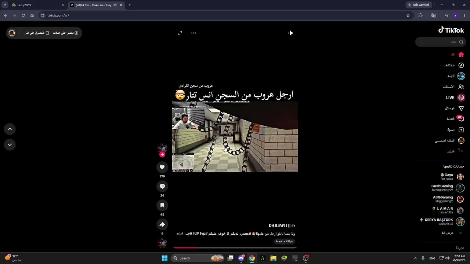Bookmark this page with the star icon
This screenshot has height=264, width=470.
click(x=408, y=15)
